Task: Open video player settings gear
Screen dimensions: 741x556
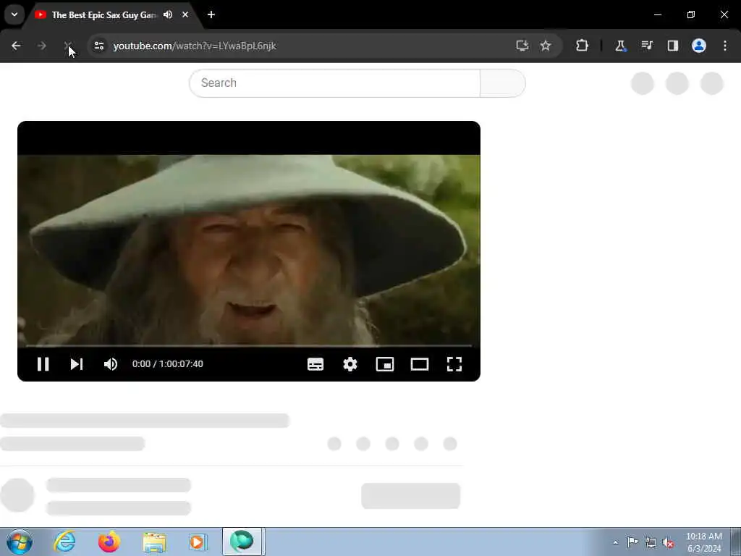Action: click(350, 364)
